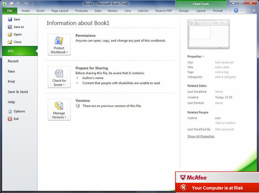Click the quick access Save icon

(11, 4)
